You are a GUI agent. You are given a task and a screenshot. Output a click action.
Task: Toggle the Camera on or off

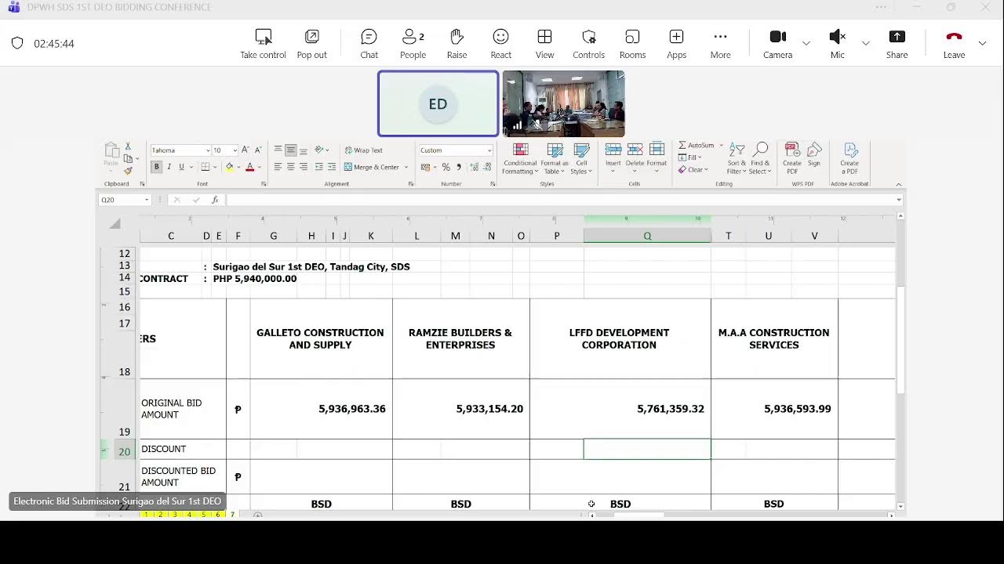coord(777,44)
